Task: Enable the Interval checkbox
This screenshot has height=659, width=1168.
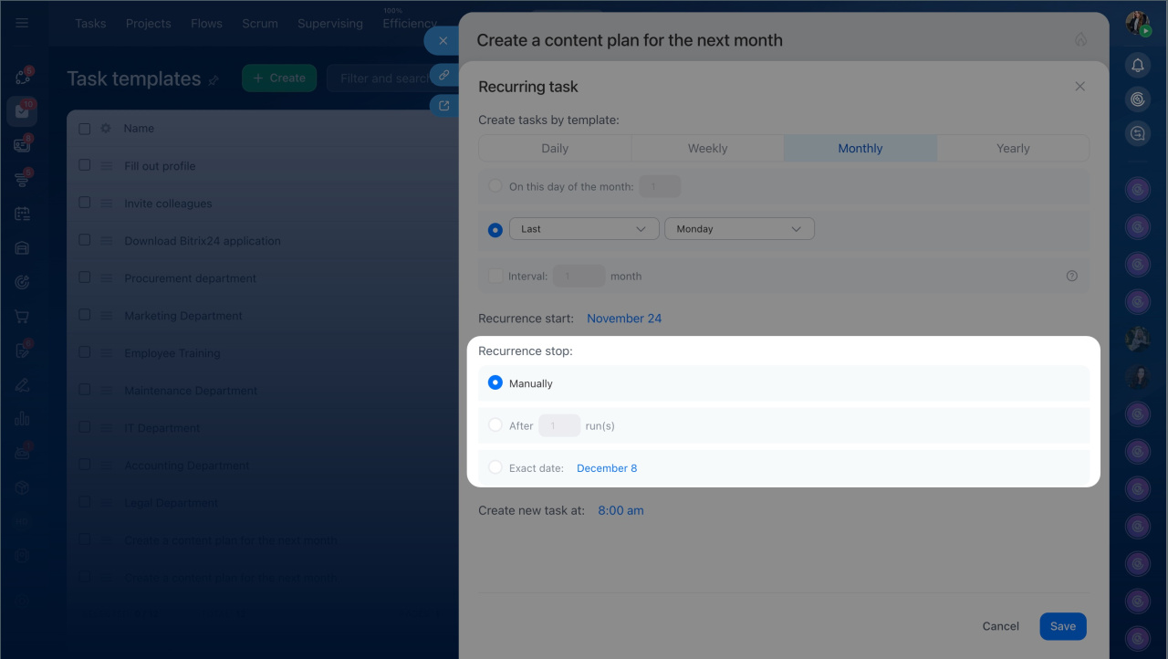Action: 495,276
